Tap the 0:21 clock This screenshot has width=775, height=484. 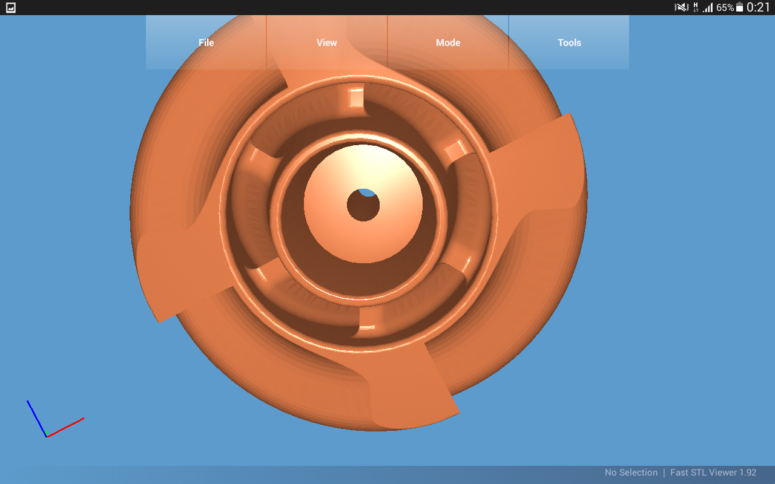[x=758, y=8]
